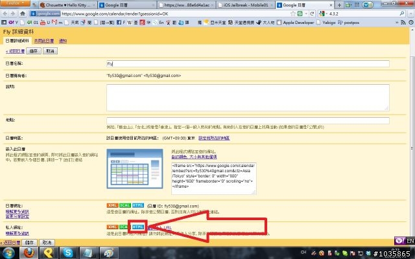The image size is (415, 259).
Task: Click the RSS feed icon in bookmarks bar
Action: [403, 23]
